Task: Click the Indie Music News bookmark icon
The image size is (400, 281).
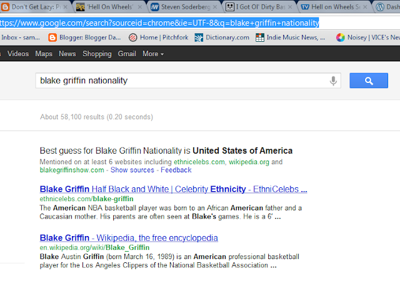Action: coord(260,37)
